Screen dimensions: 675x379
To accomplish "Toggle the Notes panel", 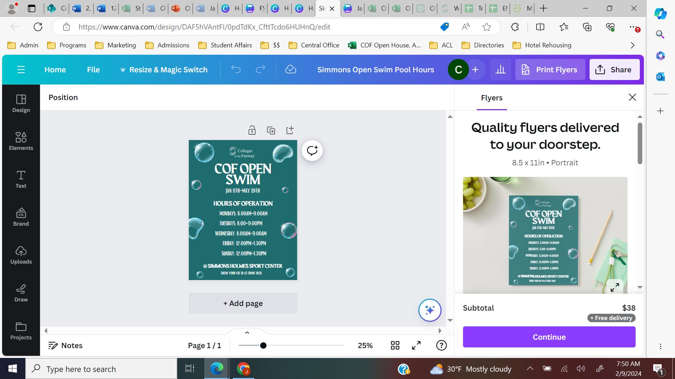I will click(x=65, y=346).
